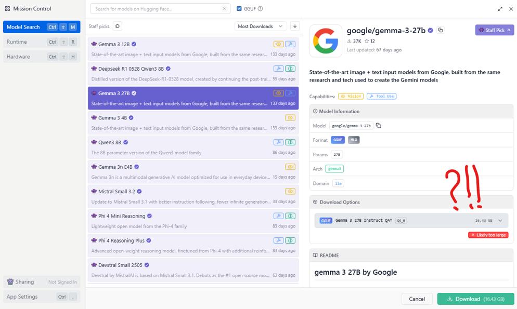Viewport: 517px width, 309px height.
Task: Click the Vision eye icon on Gemma 3 4B
Action: click(x=290, y=118)
